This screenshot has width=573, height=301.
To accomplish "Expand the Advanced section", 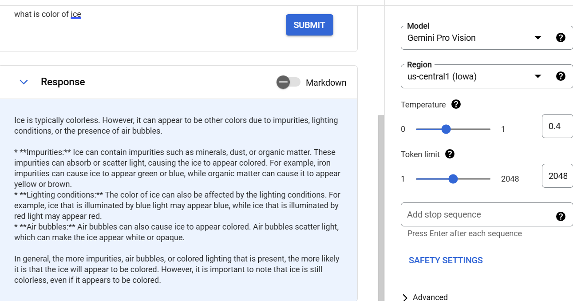I will (425, 297).
